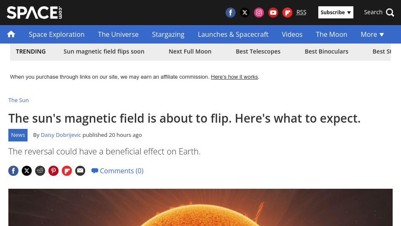This screenshot has width=401, height=226.
Task: Share article on X
Action: coord(27,171)
